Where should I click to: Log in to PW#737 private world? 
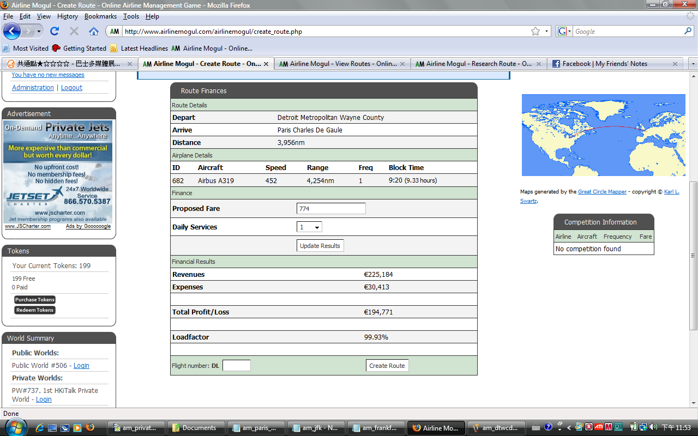coord(44,399)
